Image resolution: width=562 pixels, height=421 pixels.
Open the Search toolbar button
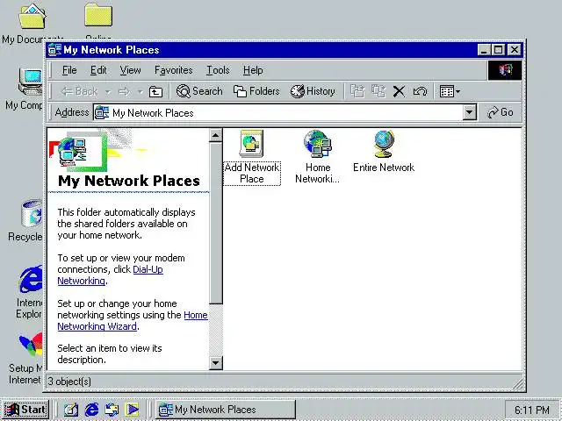(x=199, y=91)
